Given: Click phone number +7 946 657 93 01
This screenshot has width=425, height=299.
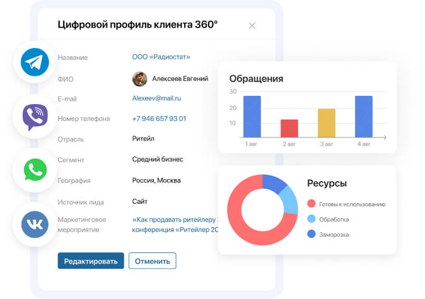Looking at the screenshot, I should click(159, 119).
